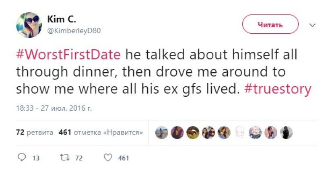Retweet this tweet via the arrows icon
Image resolution: width=332 pixels, height=177 pixels.
64,158
